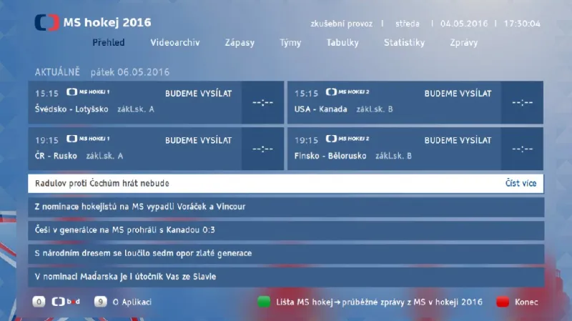Click the score box of Švédsko - Lotyšsko

pos(262,102)
